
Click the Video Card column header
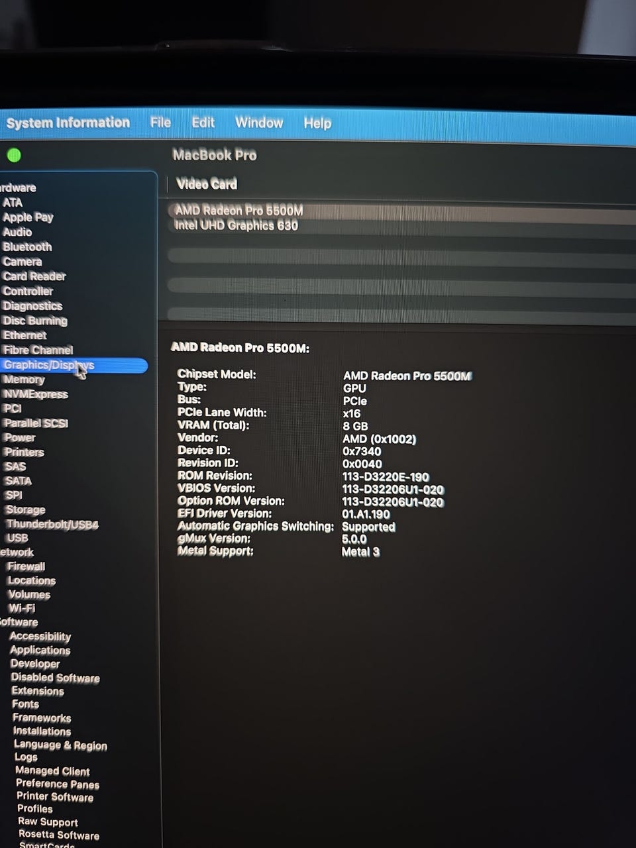[x=207, y=184]
